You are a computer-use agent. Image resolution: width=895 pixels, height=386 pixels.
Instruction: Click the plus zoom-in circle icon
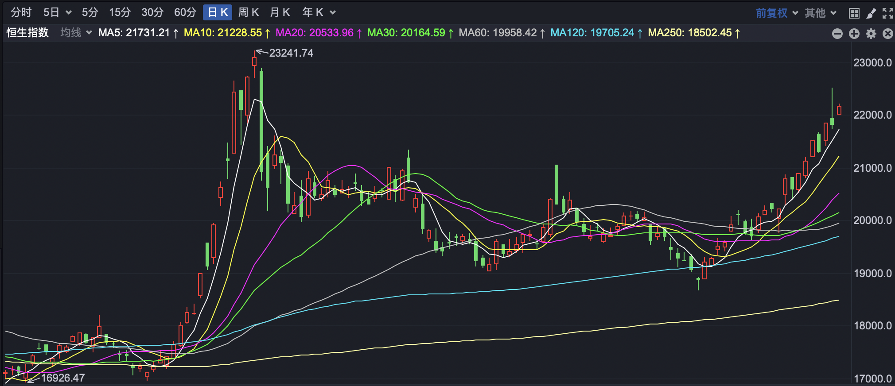click(x=854, y=34)
